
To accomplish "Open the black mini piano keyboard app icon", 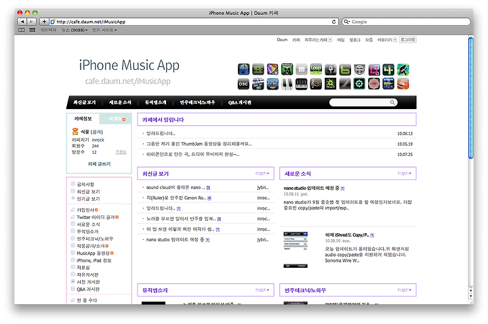I will click(301, 84).
